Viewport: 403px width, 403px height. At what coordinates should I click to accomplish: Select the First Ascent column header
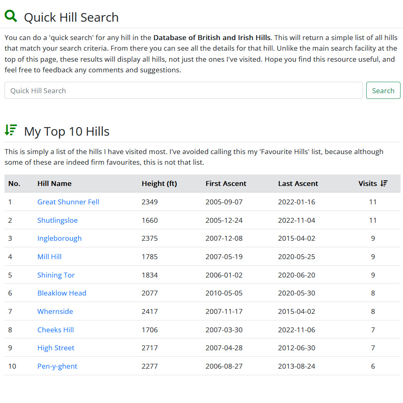tap(226, 184)
